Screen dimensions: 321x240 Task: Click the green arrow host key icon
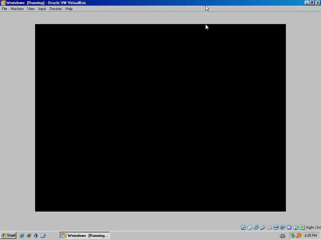[x=303, y=227]
